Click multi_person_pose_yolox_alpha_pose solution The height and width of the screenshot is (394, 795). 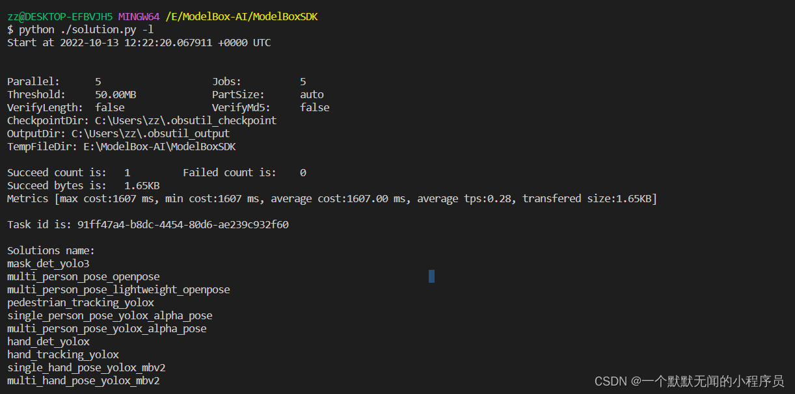coord(106,328)
